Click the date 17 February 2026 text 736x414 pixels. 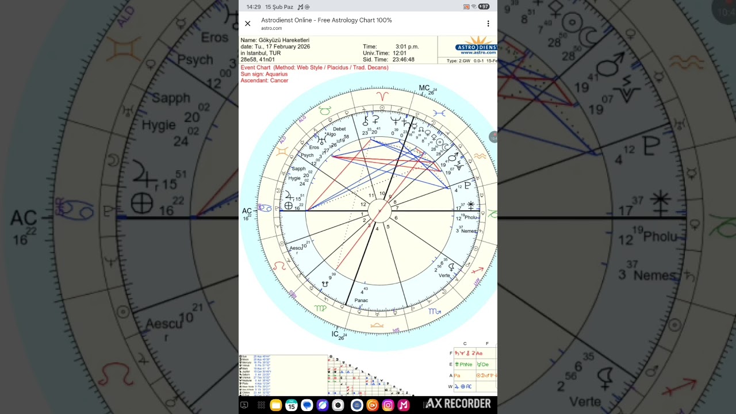pos(275,47)
